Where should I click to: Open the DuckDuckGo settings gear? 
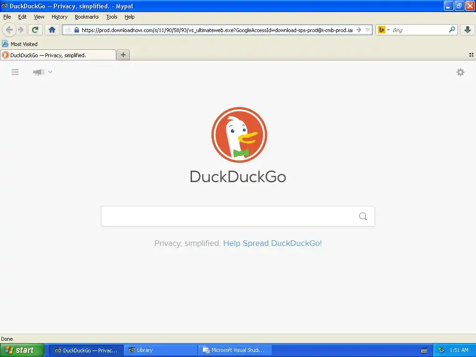coord(460,72)
